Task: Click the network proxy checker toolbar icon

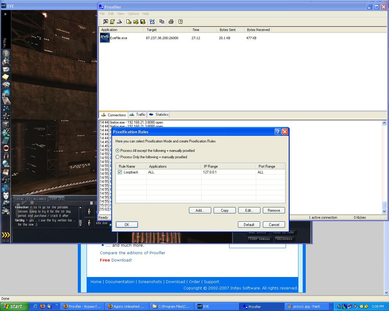Action: 152,22
